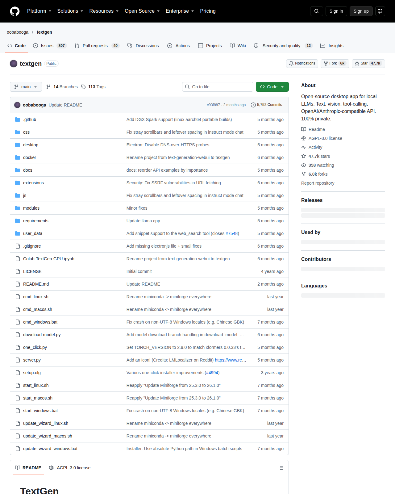The height and width of the screenshot is (494, 395).
Task: Click the Fork icon button
Action: [326, 63]
